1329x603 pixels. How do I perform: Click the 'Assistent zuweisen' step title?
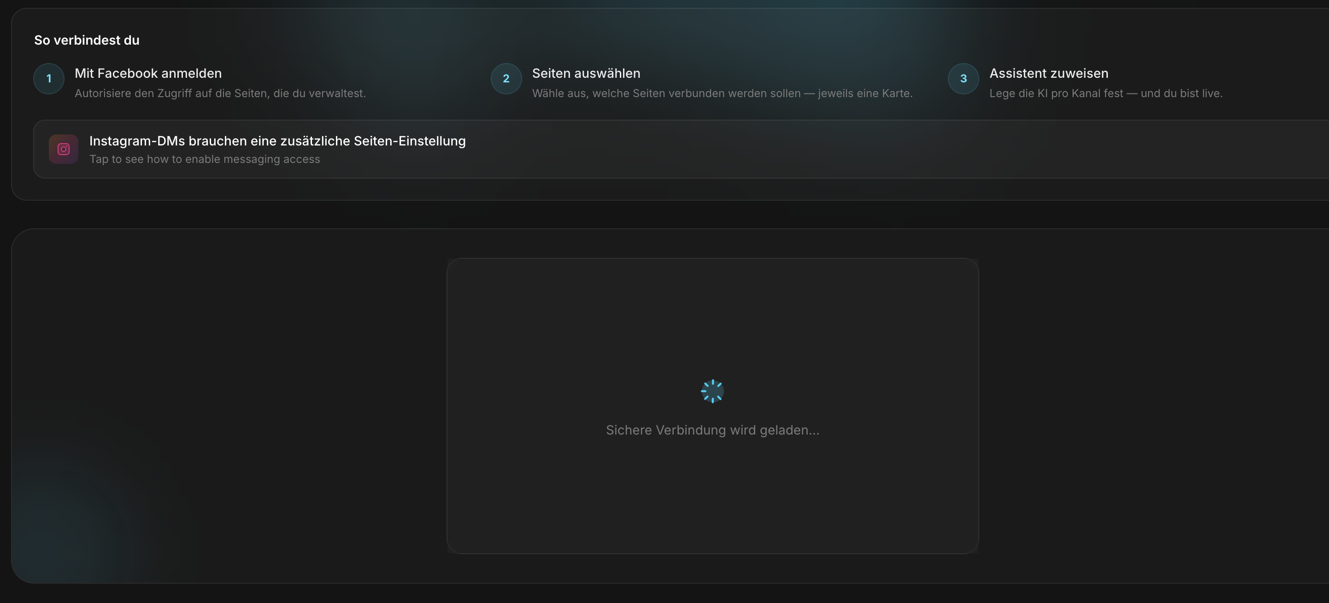1049,73
